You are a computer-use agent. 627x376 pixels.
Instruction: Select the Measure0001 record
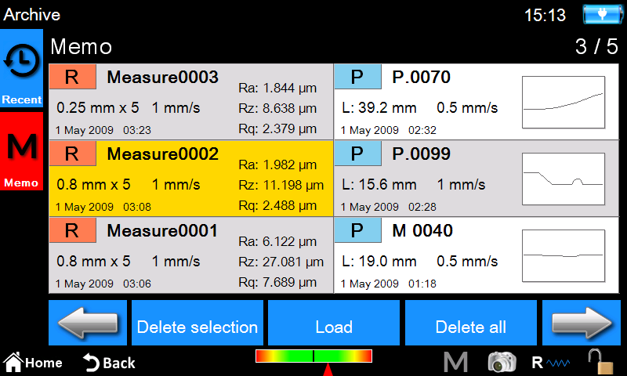191,255
